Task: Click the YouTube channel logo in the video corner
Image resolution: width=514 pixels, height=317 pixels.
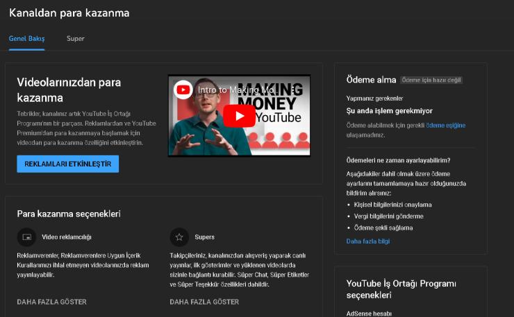Action: (x=183, y=89)
